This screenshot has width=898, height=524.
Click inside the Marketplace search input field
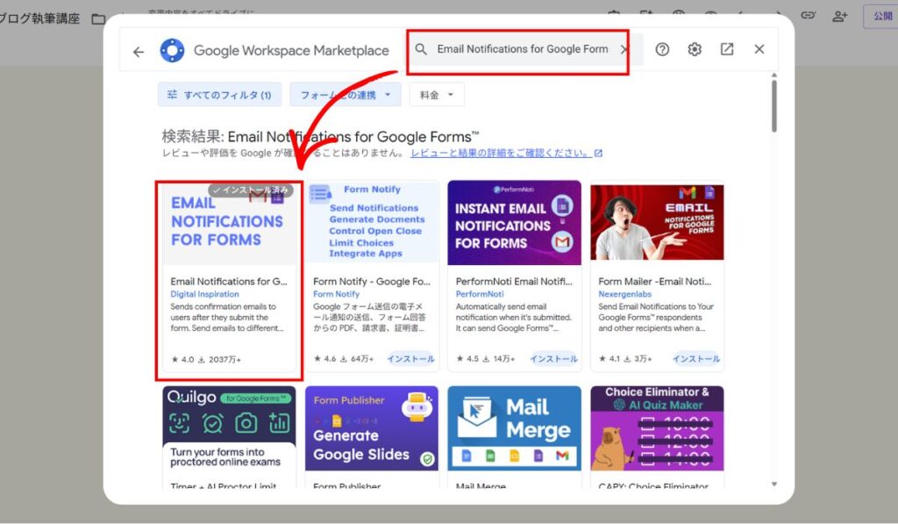[522, 49]
